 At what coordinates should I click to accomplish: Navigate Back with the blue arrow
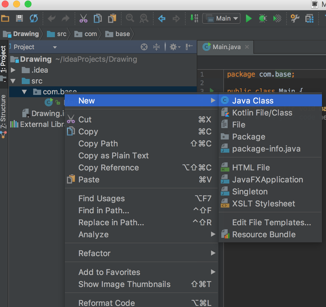tap(162, 19)
